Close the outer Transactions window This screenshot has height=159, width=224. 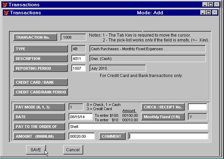tap(217, 4)
